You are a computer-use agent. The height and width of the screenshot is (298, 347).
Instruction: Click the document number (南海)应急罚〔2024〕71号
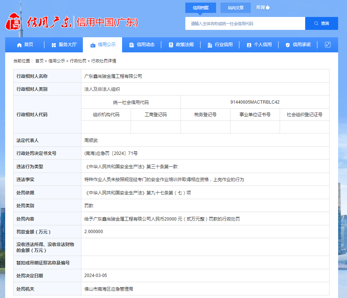click(111, 153)
